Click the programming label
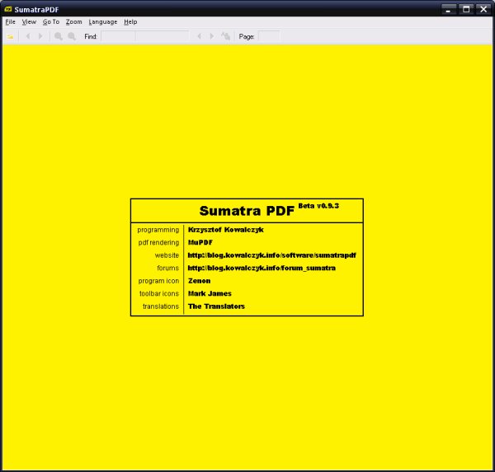495x472 pixels. pos(158,230)
